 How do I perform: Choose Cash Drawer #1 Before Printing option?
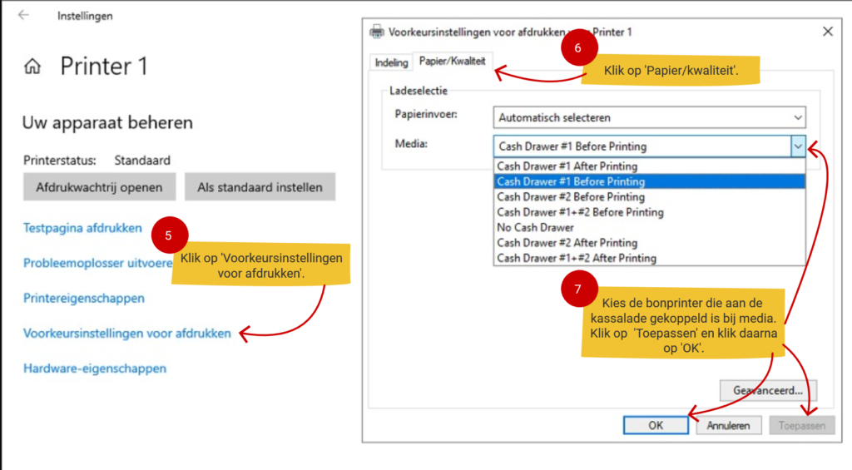pos(570,181)
